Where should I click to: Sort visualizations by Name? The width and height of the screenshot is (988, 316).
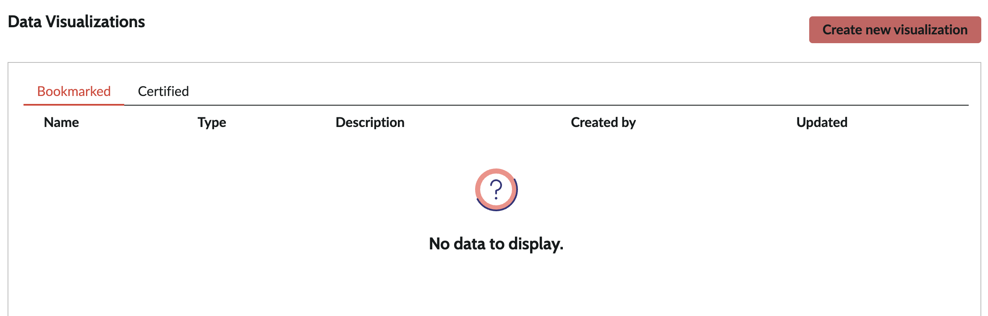click(x=60, y=122)
